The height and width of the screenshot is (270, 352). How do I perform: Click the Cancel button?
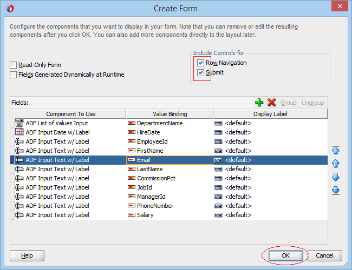pyautogui.click(x=324, y=255)
